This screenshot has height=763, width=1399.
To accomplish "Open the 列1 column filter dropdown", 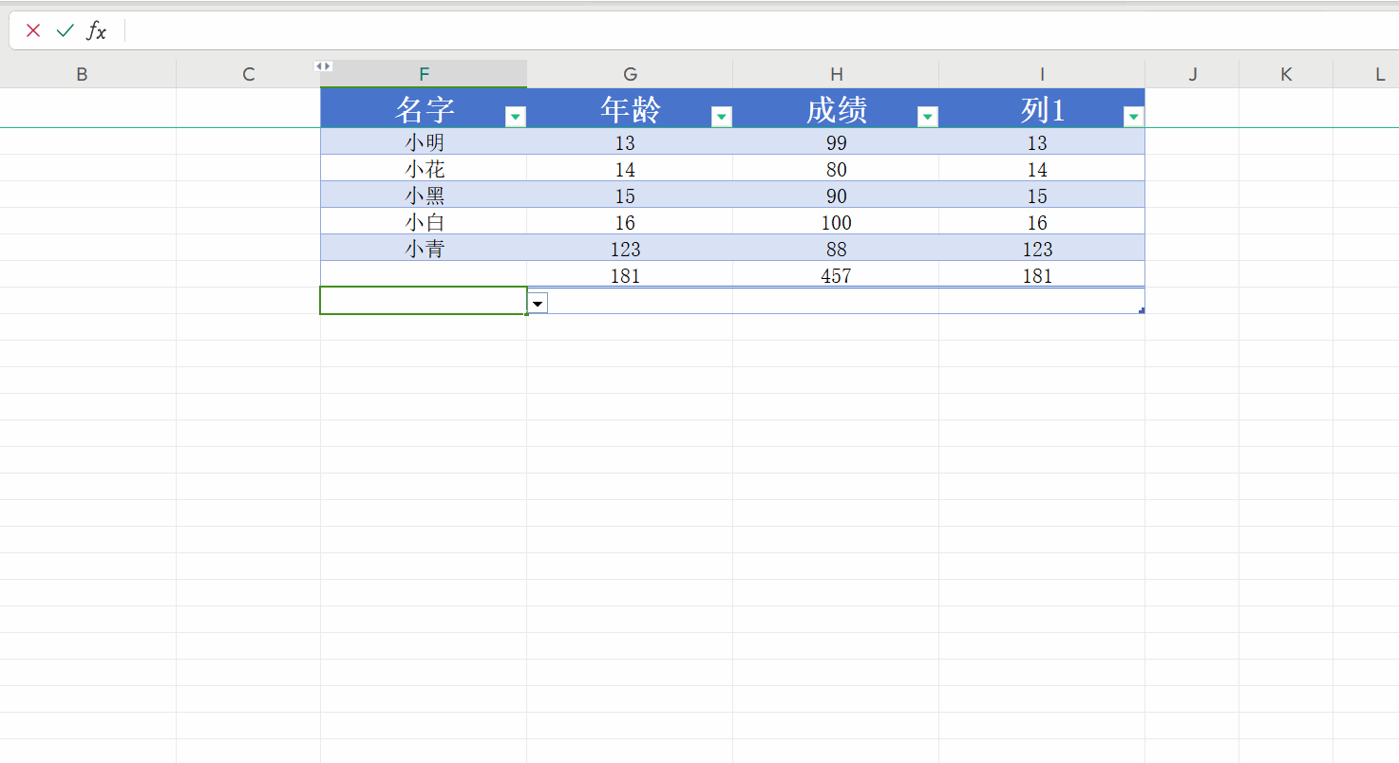I will 1133,117.
